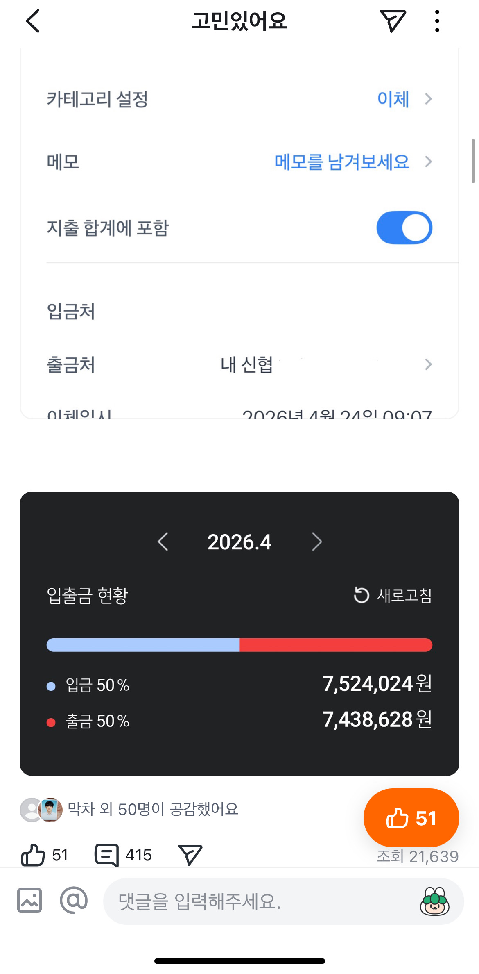Viewport: 479px width, 974px height.
Task: Tap the 댓글을 입력해주세요 comment field
Action: click(262, 901)
